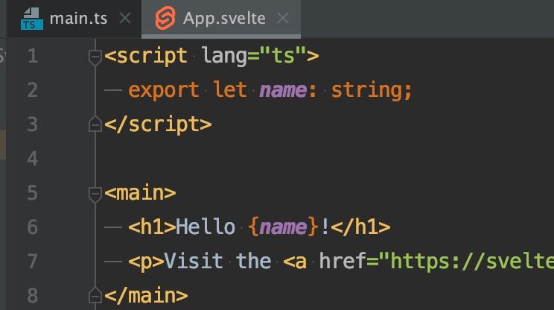Click line number 2 in the gutter
This screenshot has height=310, width=554.
click(x=33, y=90)
